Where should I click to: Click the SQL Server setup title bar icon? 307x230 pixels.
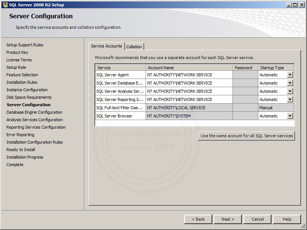pos(5,5)
